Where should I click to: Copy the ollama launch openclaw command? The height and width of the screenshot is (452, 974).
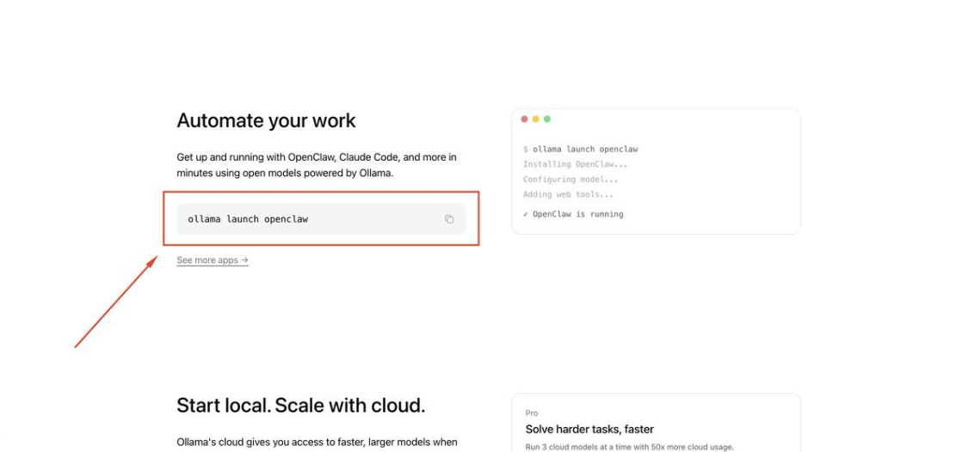point(449,219)
